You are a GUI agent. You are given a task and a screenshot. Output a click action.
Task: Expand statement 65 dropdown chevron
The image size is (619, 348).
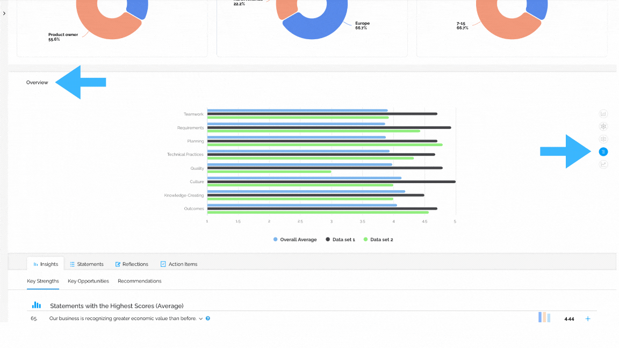pyautogui.click(x=200, y=319)
